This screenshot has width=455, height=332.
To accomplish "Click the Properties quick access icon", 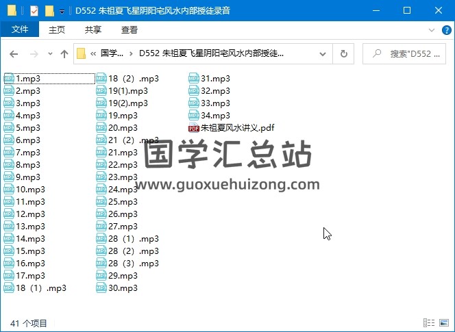I will [x=34, y=11].
